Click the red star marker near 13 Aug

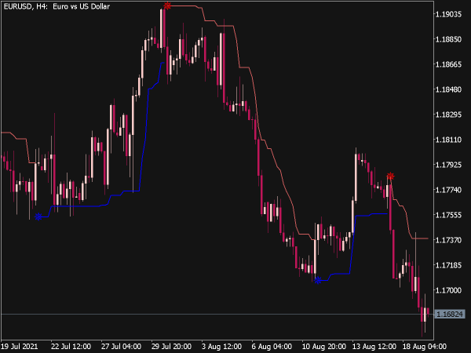point(390,176)
